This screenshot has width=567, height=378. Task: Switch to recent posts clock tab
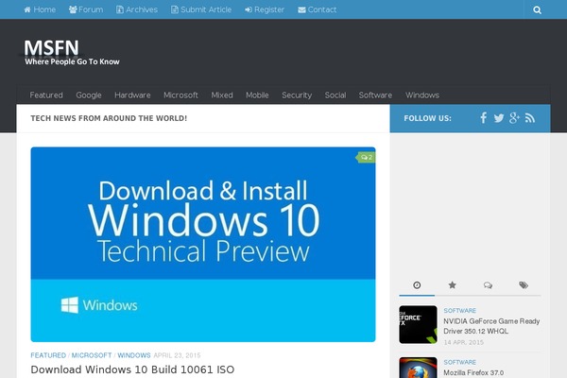(417, 285)
